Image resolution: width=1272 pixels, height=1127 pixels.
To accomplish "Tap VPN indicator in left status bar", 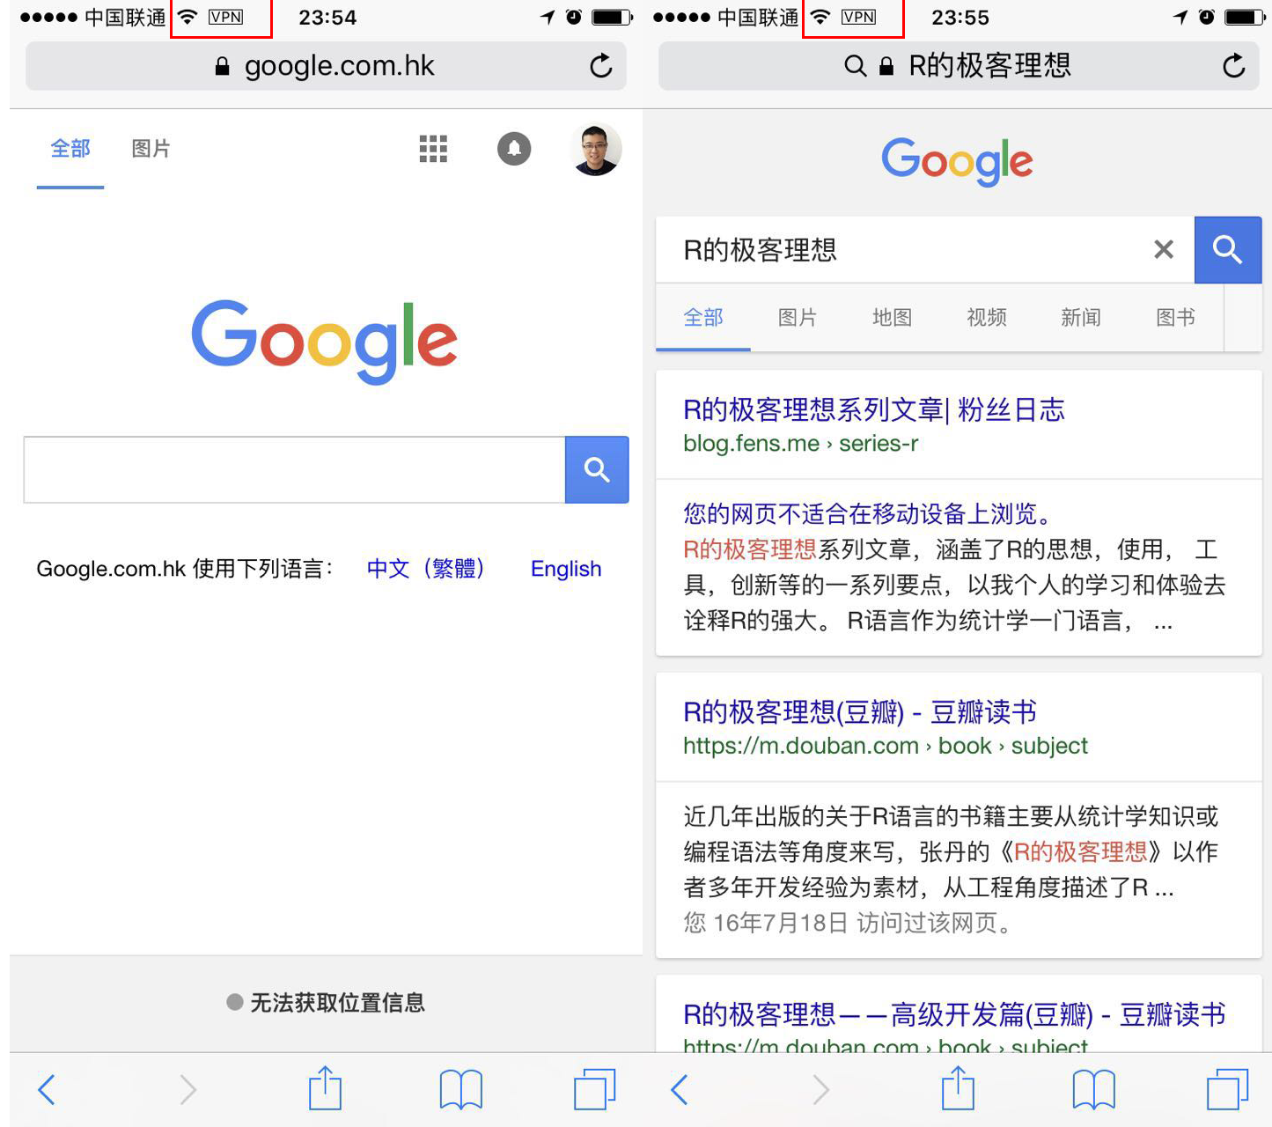I will 226,17.
